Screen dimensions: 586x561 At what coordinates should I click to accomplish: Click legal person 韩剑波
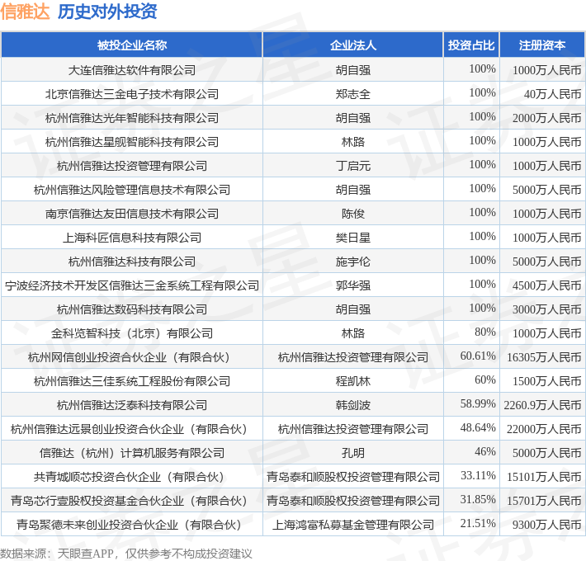(x=352, y=405)
